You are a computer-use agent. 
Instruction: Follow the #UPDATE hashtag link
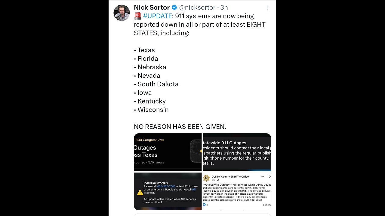(157, 16)
